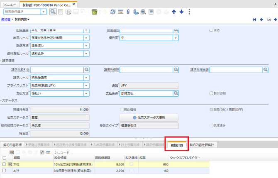The image size is (278, 178).
Task: Open chat via paperclip-with-bubble icon
Action: coord(136,12)
